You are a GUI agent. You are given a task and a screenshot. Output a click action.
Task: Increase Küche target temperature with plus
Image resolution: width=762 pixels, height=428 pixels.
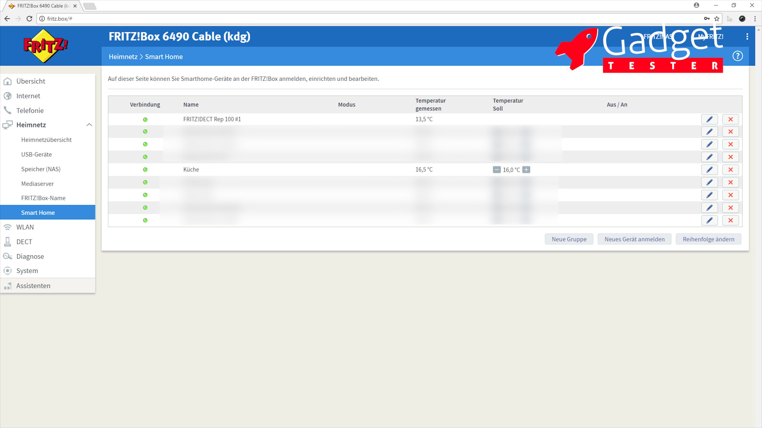526,170
